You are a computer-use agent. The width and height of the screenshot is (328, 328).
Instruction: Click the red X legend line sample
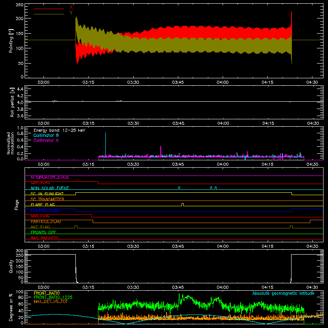[49, 9]
